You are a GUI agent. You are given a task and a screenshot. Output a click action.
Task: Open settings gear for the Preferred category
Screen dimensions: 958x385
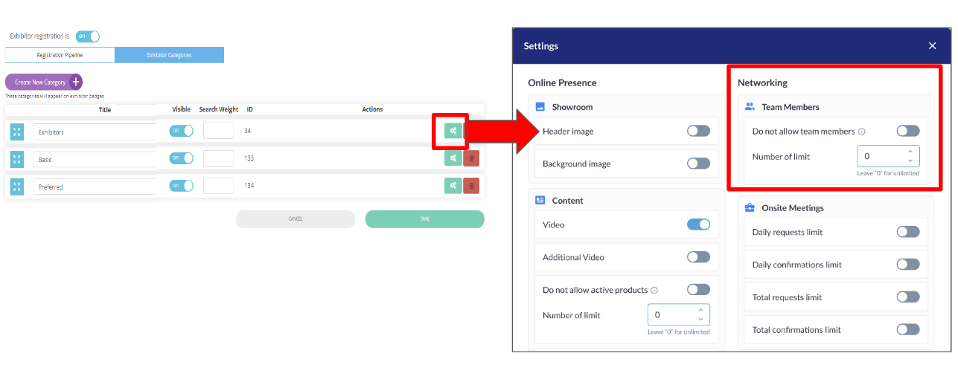click(453, 186)
